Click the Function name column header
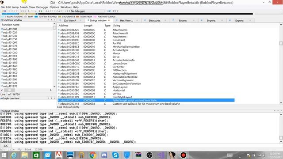Viewport: 283px width, 159px height. point(11,25)
